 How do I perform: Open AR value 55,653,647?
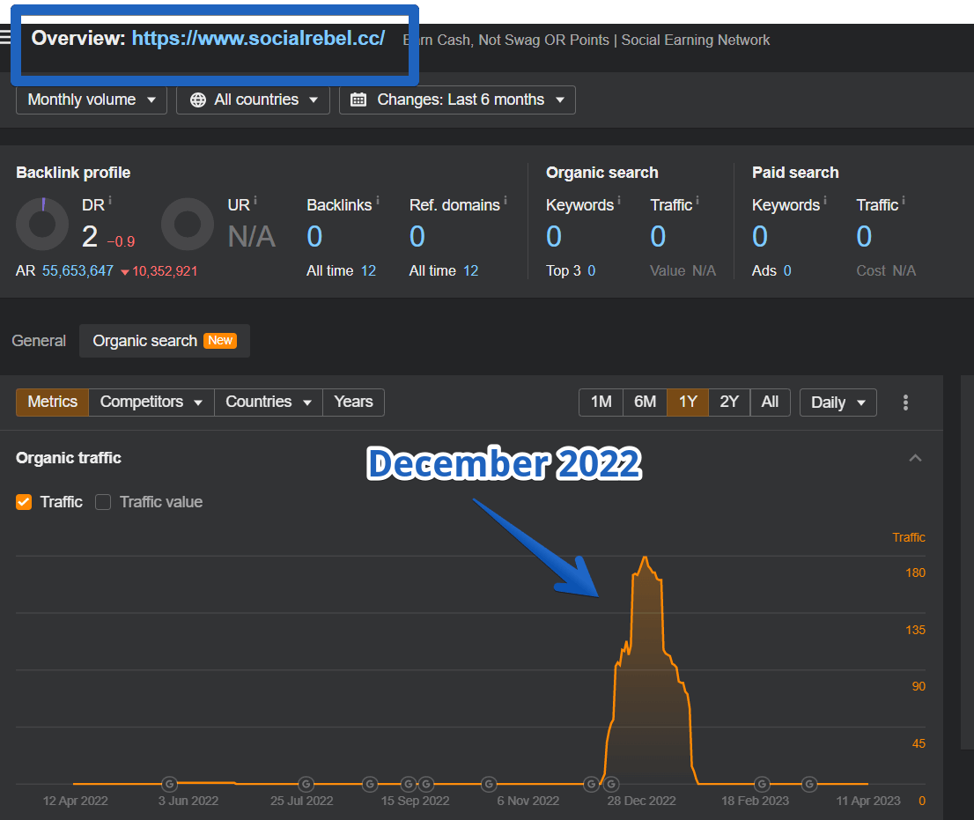pyautogui.click(x=77, y=271)
